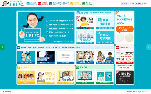The image size is (151, 94).
Task: Open LINEUP in top navigation
Action: (43, 4)
